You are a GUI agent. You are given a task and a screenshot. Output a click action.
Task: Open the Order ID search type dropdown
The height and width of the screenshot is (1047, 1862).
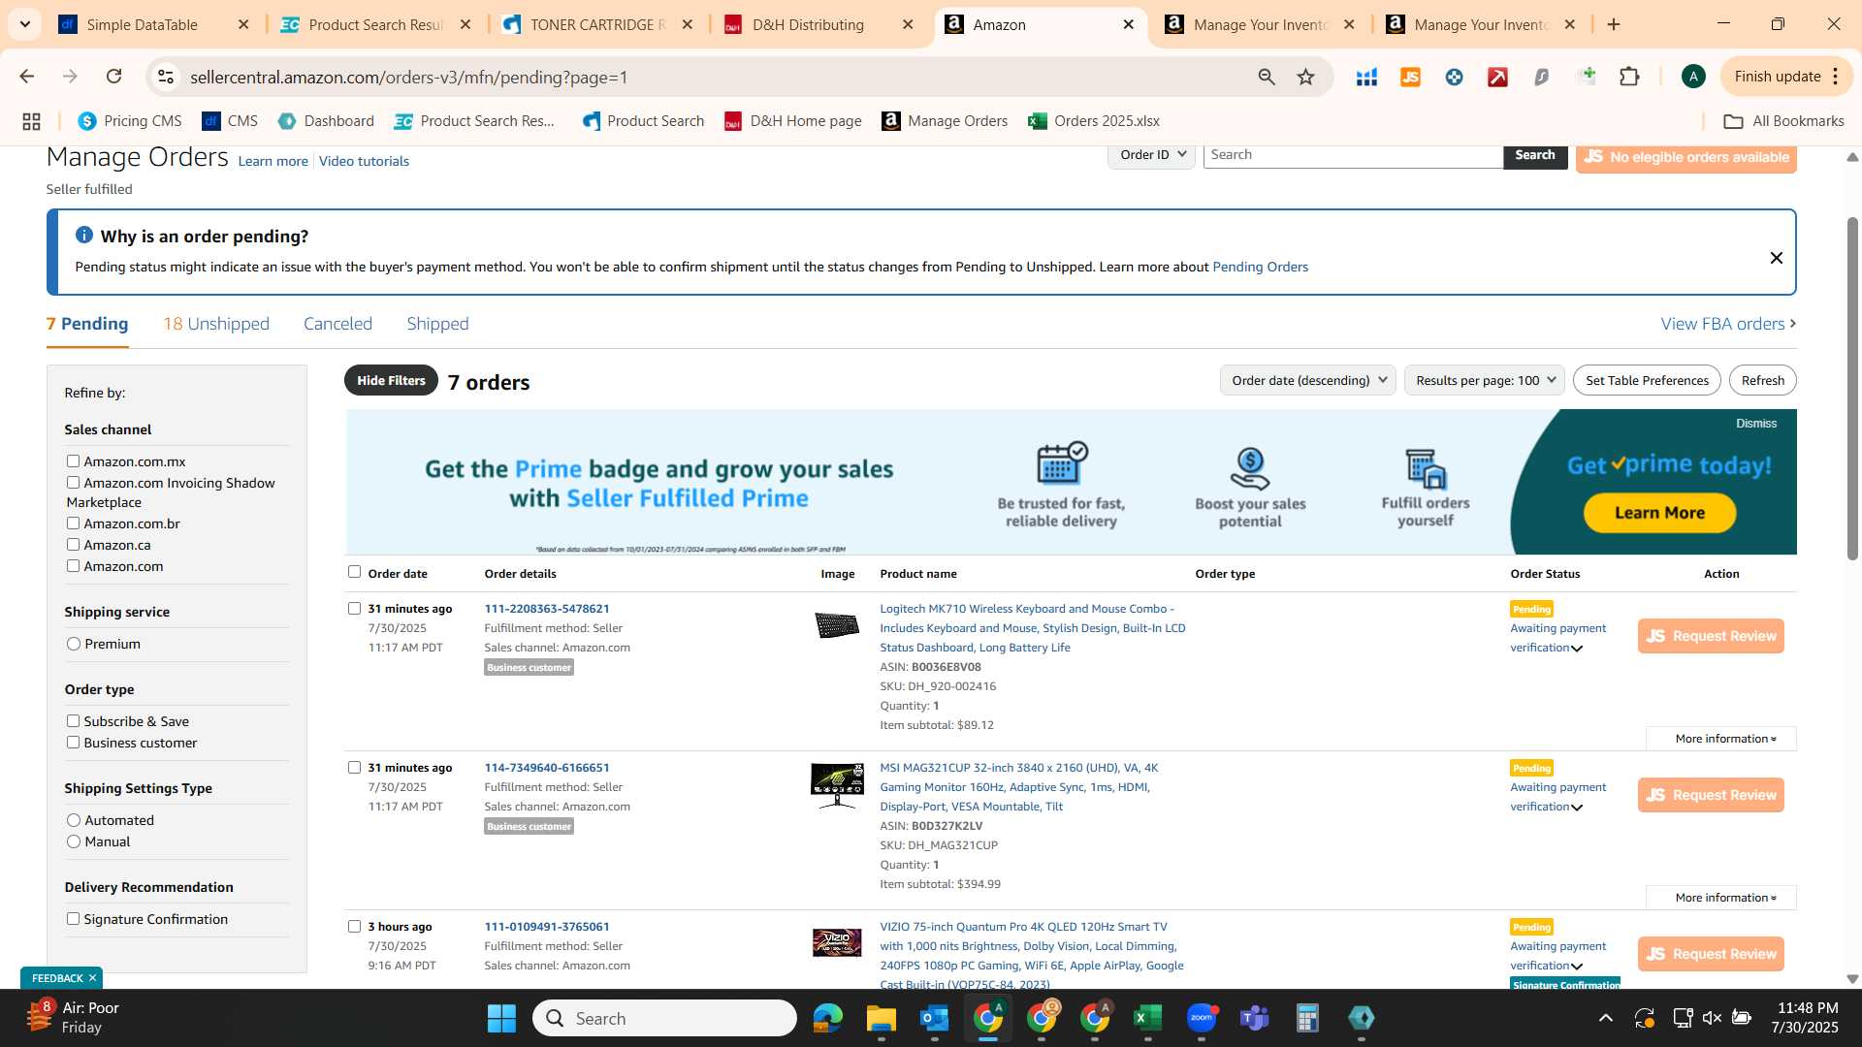coord(1151,155)
